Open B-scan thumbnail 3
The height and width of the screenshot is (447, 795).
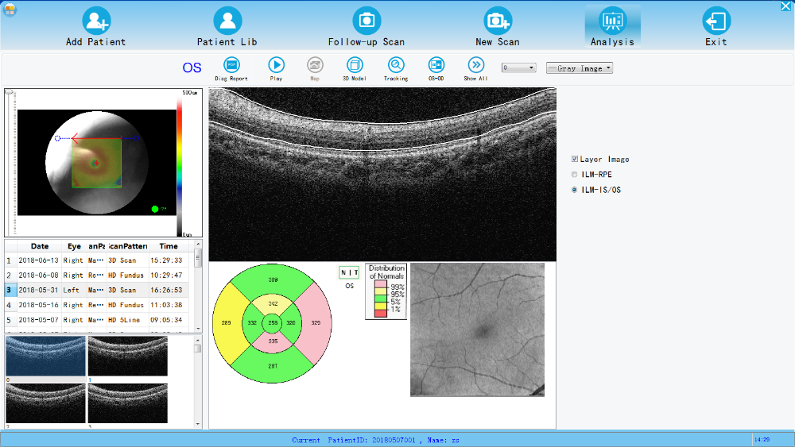[x=128, y=403]
